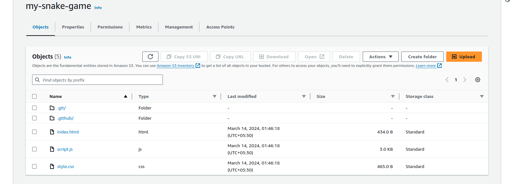Image resolution: width=514 pixels, height=184 pixels.
Task: Click the style.css file icon
Action: [x=52, y=166]
